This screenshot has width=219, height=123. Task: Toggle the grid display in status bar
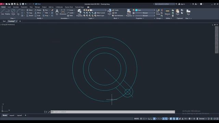[x=141, y=119]
